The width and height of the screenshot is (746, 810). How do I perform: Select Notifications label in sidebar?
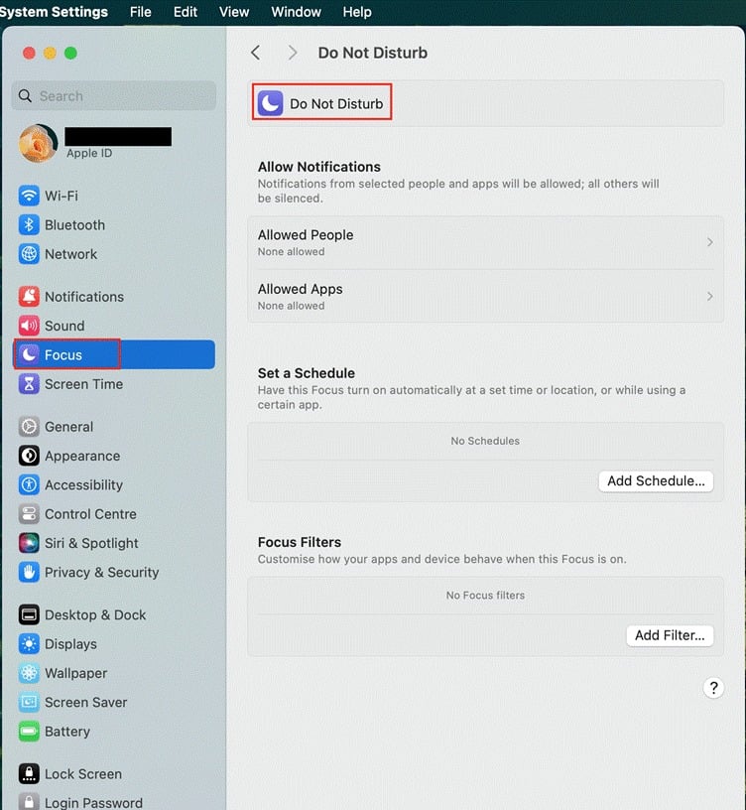(84, 297)
